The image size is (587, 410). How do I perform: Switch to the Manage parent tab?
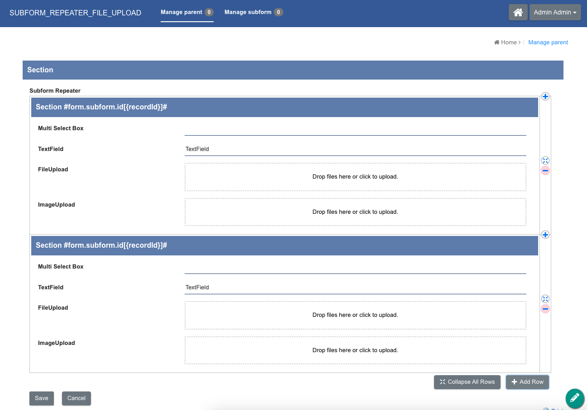pos(186,12)
